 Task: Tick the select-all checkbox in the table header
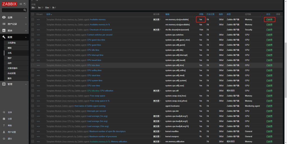point(33,14)
